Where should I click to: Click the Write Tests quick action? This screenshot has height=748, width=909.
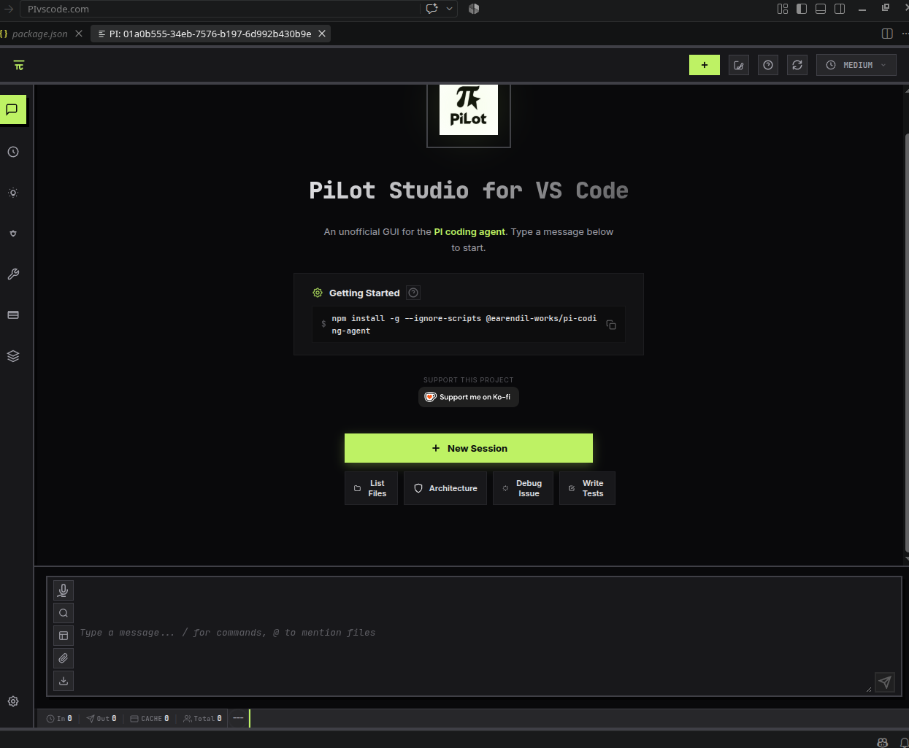coord(587,488)
